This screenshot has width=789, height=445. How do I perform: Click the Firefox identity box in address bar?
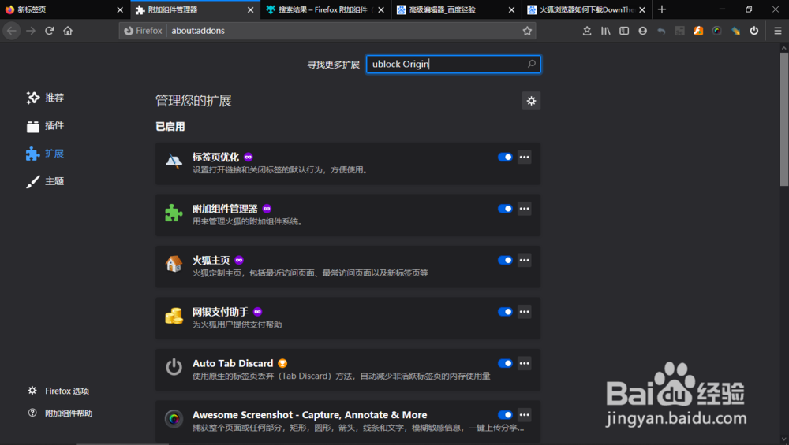[x=144, y=31]
